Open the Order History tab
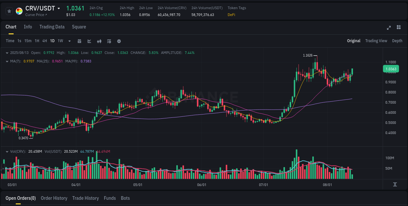The image size is (408, 206). point(54,198)
